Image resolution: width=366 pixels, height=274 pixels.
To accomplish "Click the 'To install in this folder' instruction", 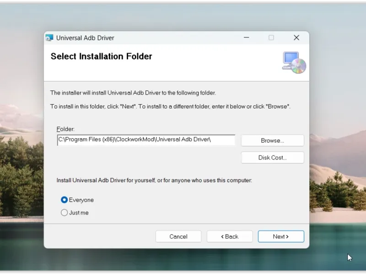I will pyautogui.click(x=170, y=106).
